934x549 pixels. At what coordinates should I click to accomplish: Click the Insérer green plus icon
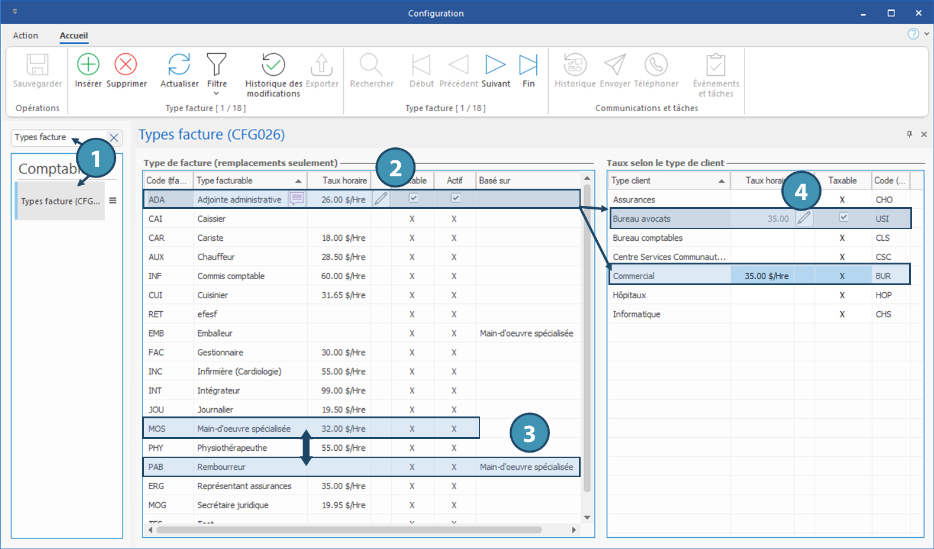point(88,64)
